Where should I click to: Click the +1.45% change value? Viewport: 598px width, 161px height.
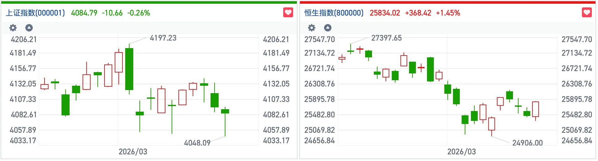coord(448,13)
